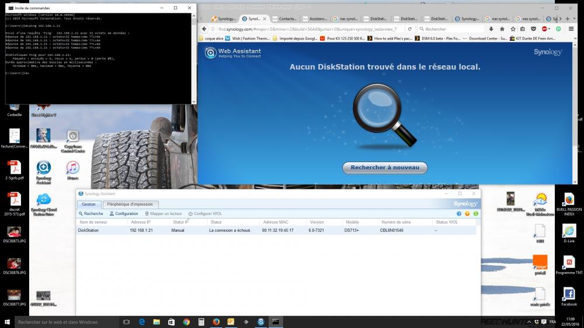
Task: Click the orange icon in Synology Assistant
Action: pos(467,214)
